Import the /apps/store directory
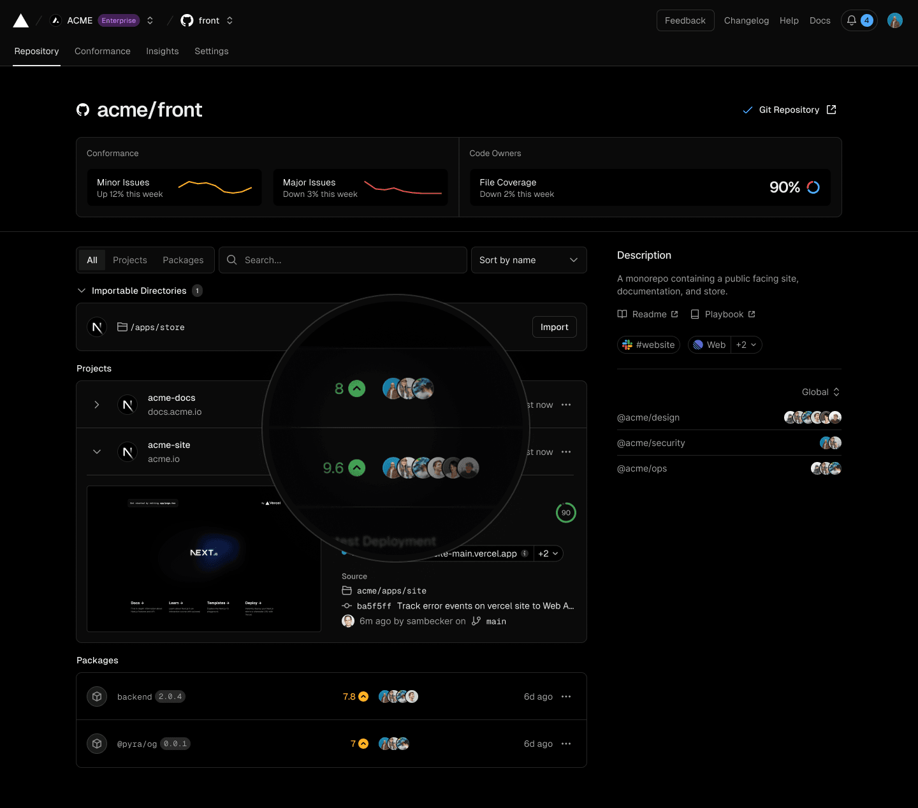Viewport: 918px width, 808px height. tap(554, 327)
